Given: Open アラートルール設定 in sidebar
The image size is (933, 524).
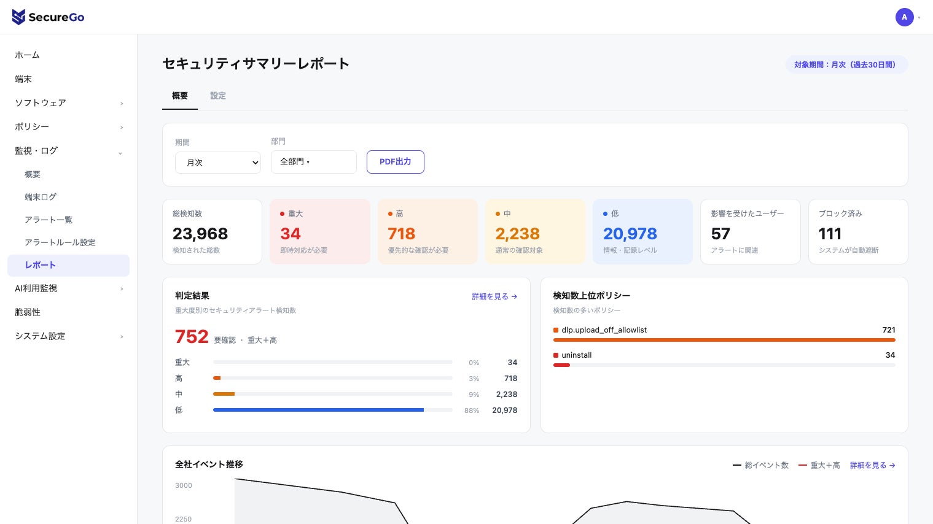Looking at the screenshot, I should (68, 242).
